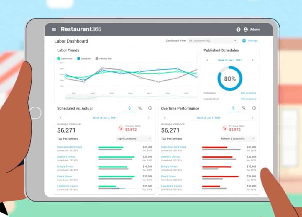This screenshot has width=302, height=217.
Task: Open Emilio's Detroit in Overtime Performance
Action: [170, 157]
